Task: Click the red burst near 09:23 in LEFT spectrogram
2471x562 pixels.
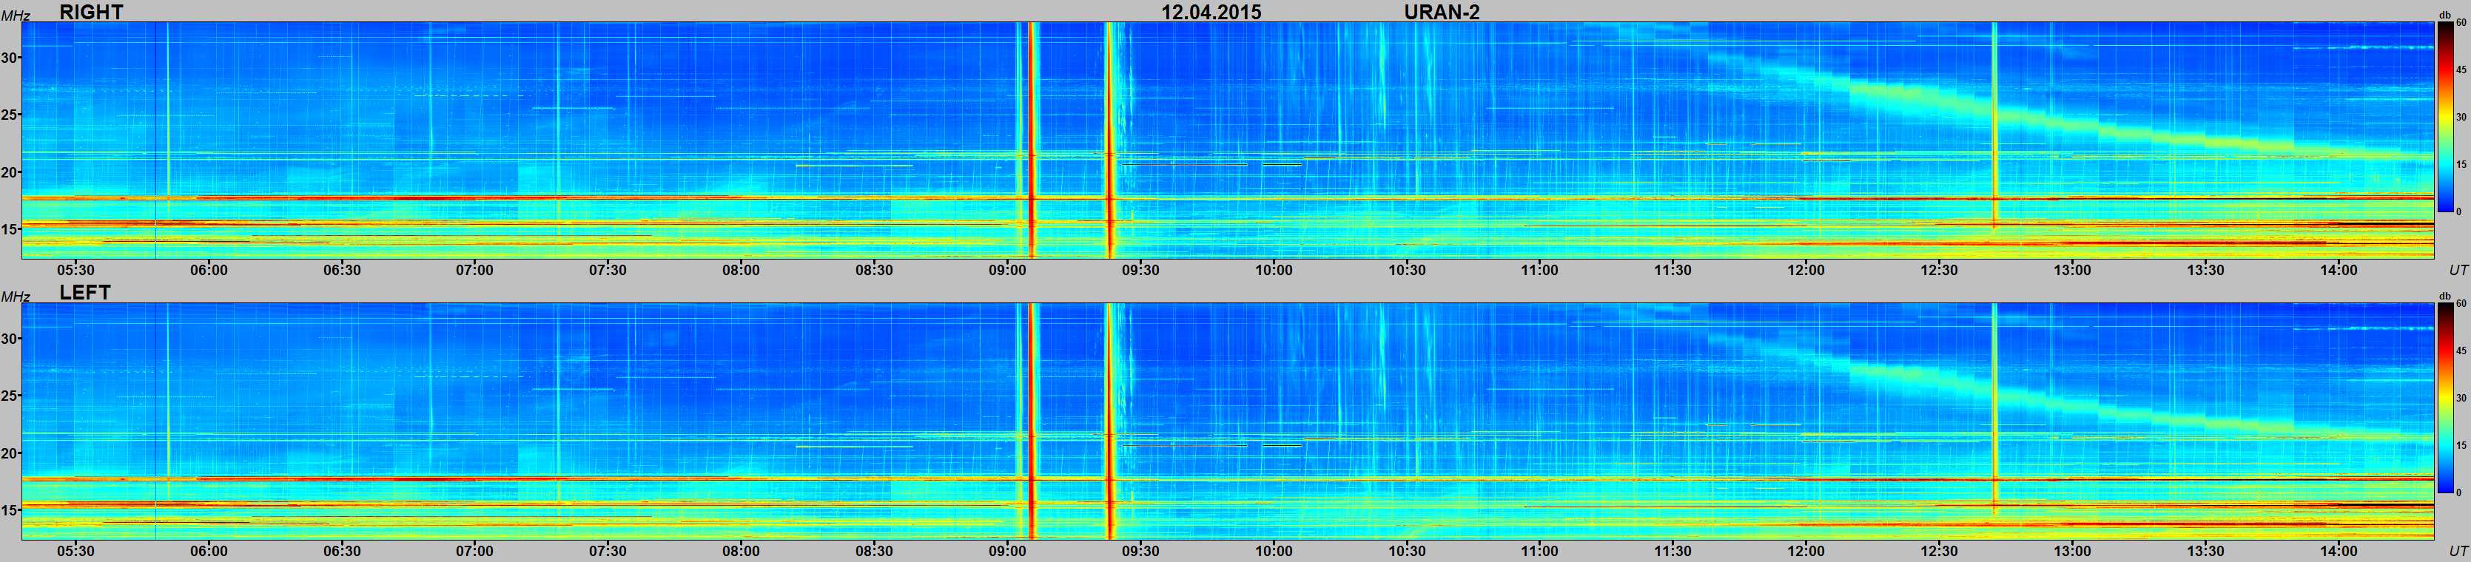Action: (x=1110, y=421)
